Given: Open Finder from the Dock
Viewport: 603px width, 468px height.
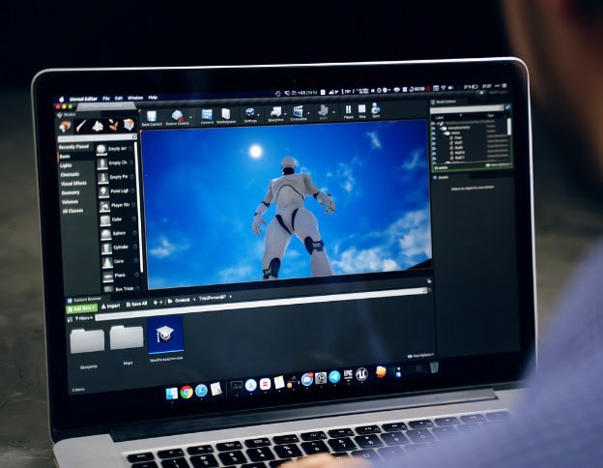Looking at the screenshot, I should 172,393.
